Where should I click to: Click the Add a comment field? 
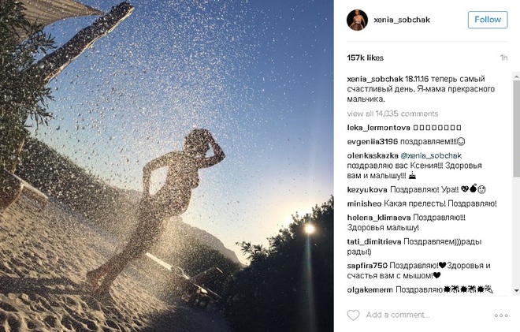[398, 315]
